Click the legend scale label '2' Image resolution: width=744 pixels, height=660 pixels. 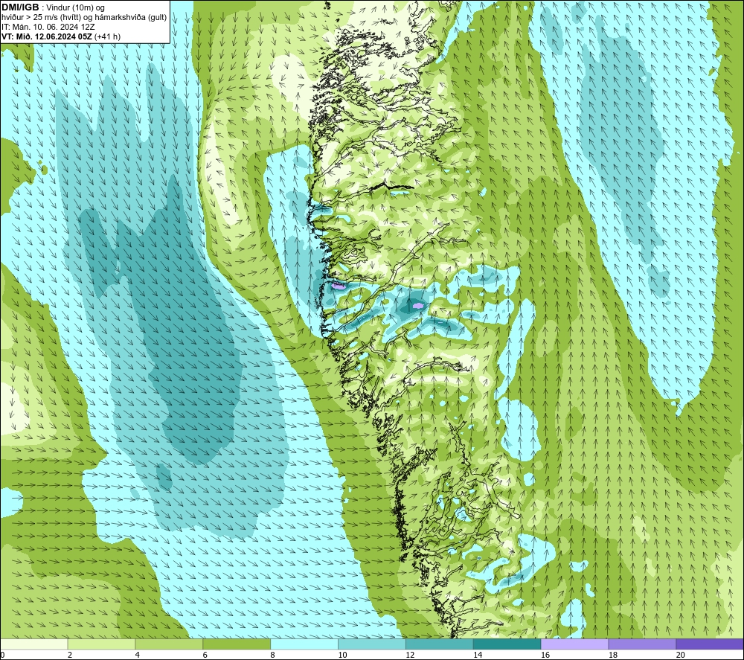click(x=70, y=655)
